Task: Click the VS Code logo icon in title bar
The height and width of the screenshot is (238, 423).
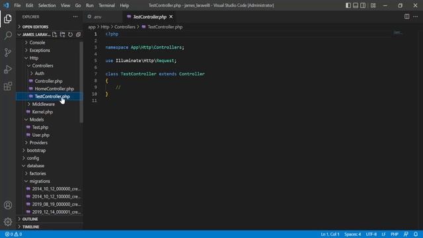Action: coord(6,5)
